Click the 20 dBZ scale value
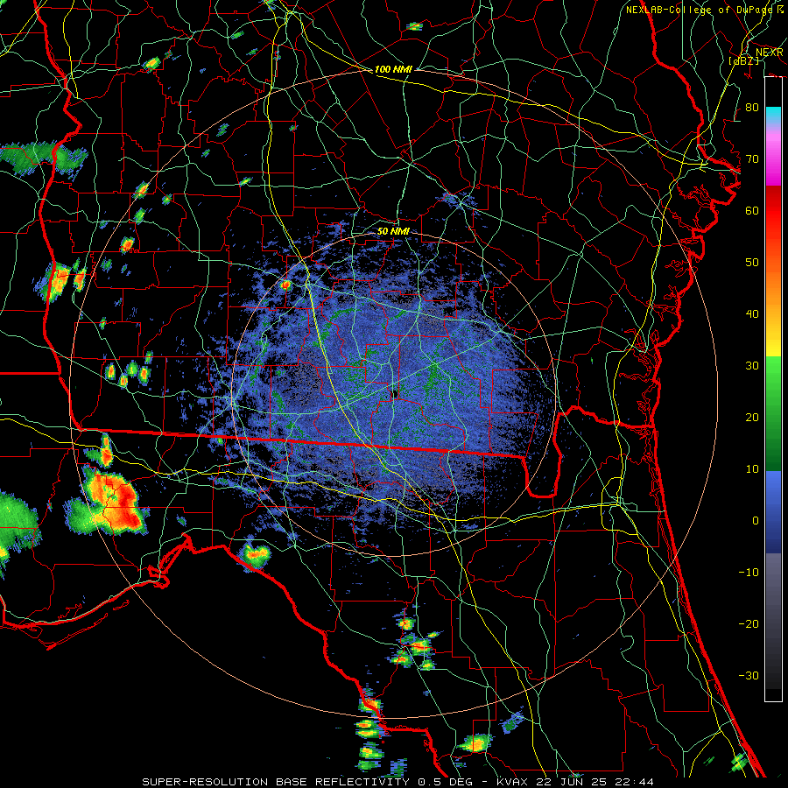 (752, 418)
